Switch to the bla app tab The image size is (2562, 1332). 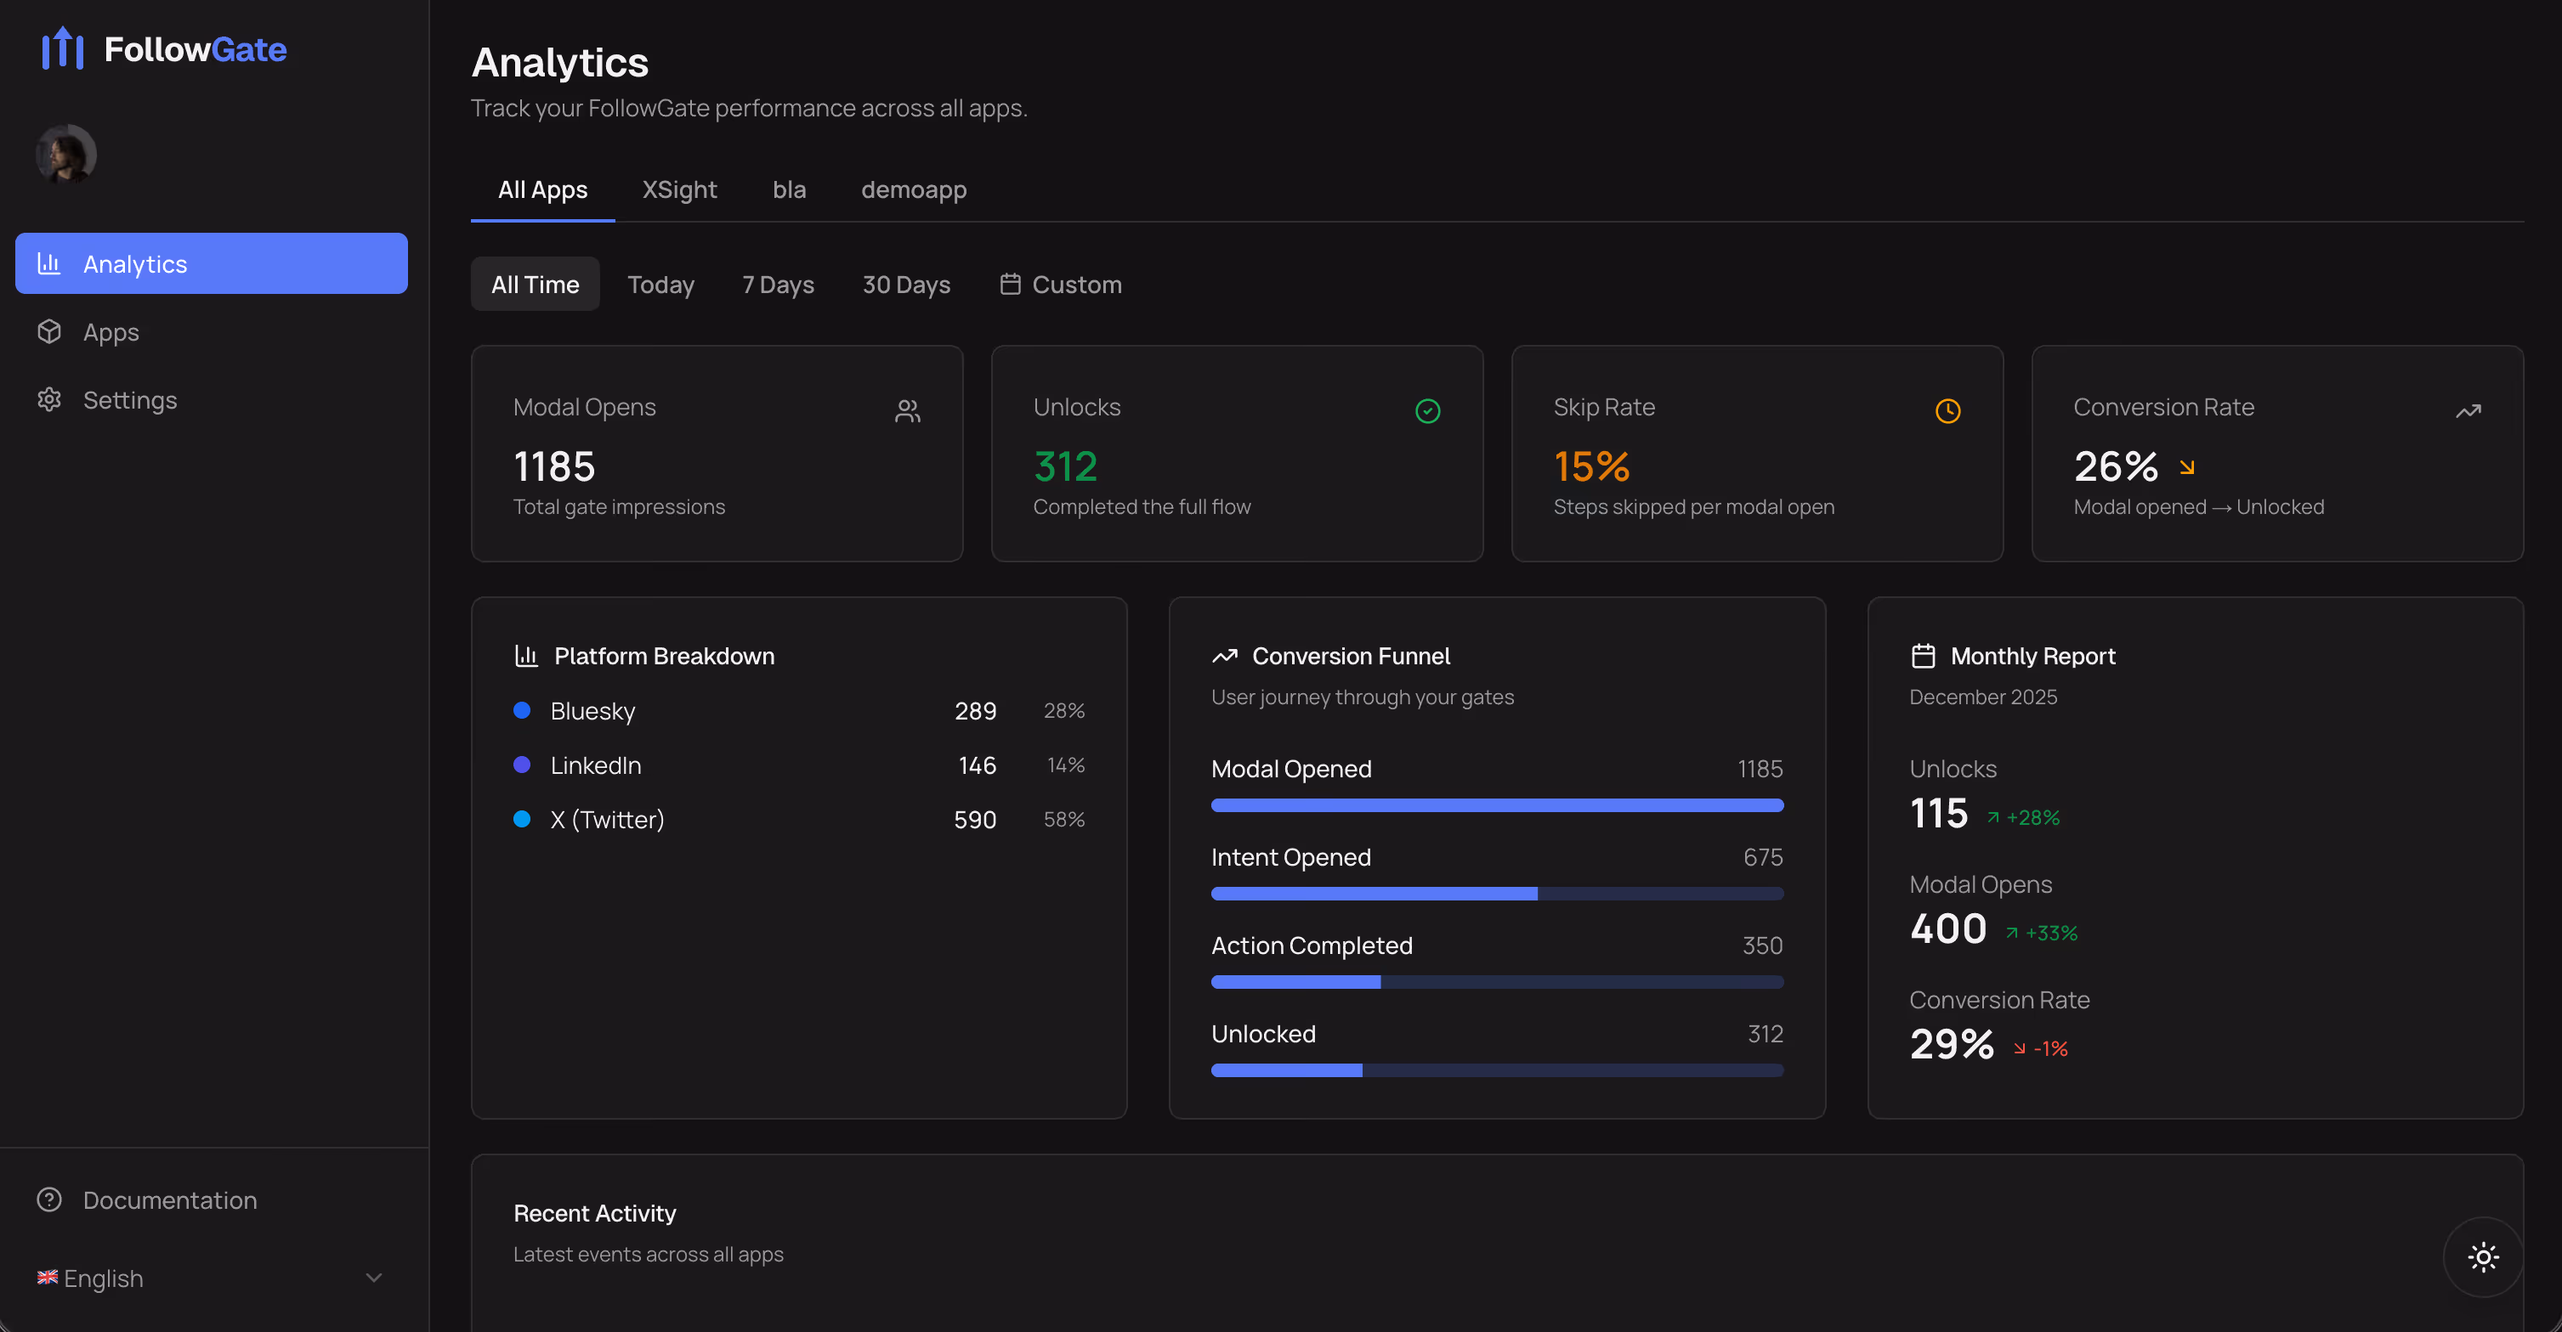click(789, 189)
